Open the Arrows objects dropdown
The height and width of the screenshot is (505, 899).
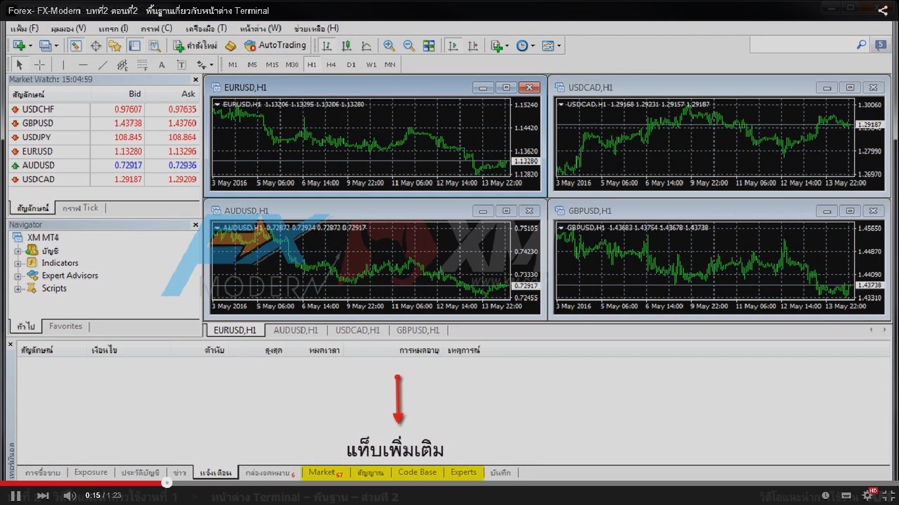(205, 64)
